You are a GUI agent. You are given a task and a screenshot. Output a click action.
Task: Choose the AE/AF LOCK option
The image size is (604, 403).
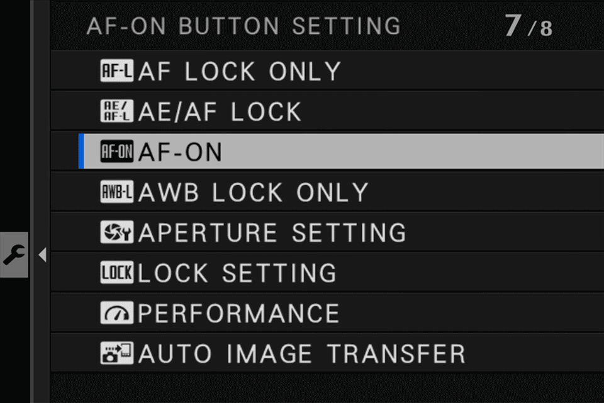[x=220, y=112]
